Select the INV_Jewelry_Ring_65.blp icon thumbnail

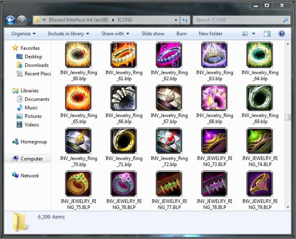tap(78, 98)
